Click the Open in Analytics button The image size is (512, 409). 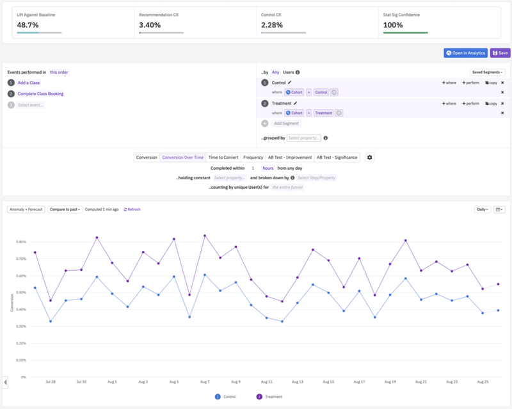(465, 53)
